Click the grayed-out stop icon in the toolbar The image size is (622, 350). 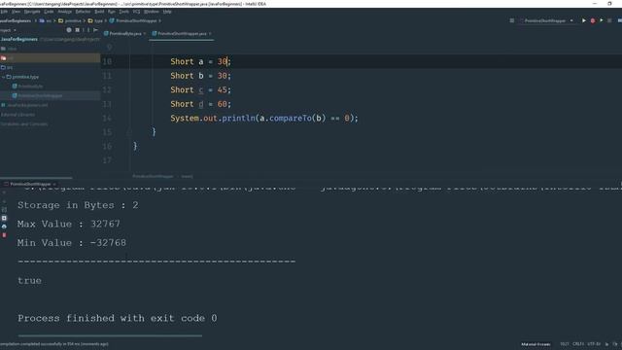click(609, 20)
